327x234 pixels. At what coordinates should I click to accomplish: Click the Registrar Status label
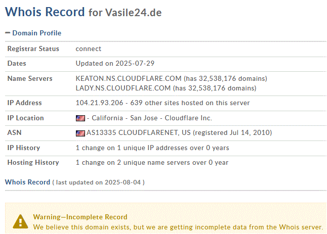click(33, 49)
